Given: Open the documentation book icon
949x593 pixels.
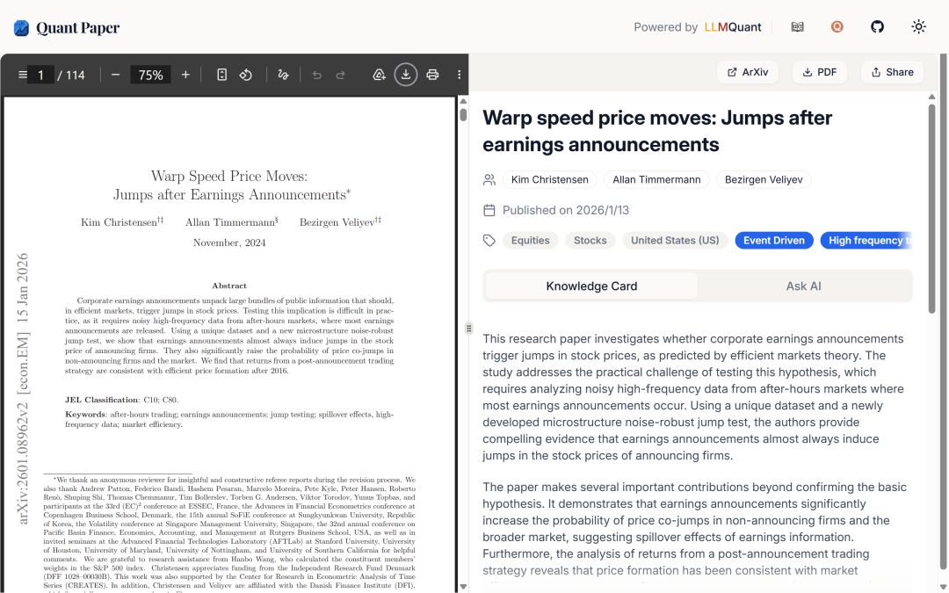Looking at the screenshot, I should tap(797, 26).
